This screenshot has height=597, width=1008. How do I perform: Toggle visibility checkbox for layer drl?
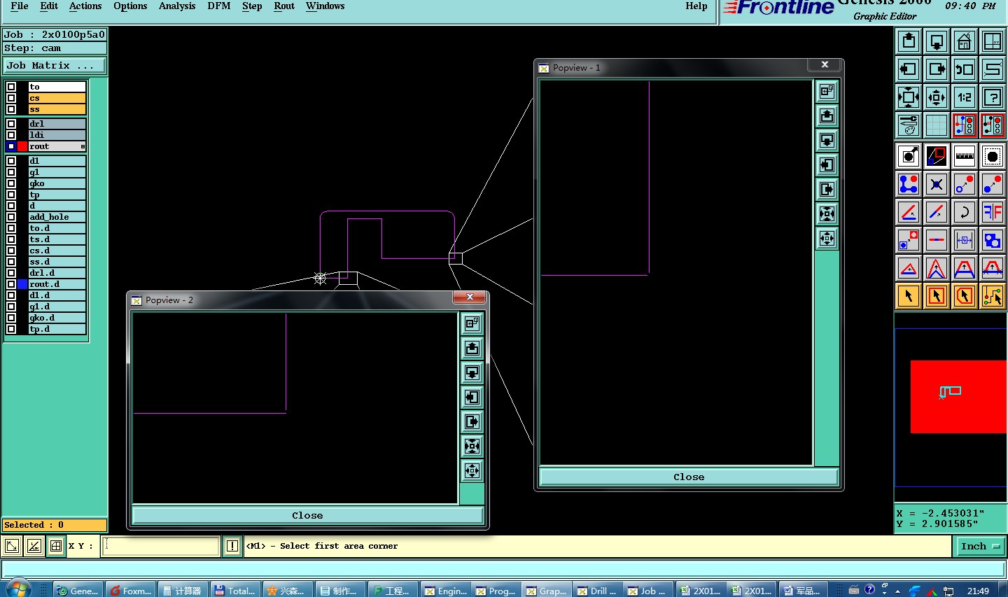click(11, 124)
